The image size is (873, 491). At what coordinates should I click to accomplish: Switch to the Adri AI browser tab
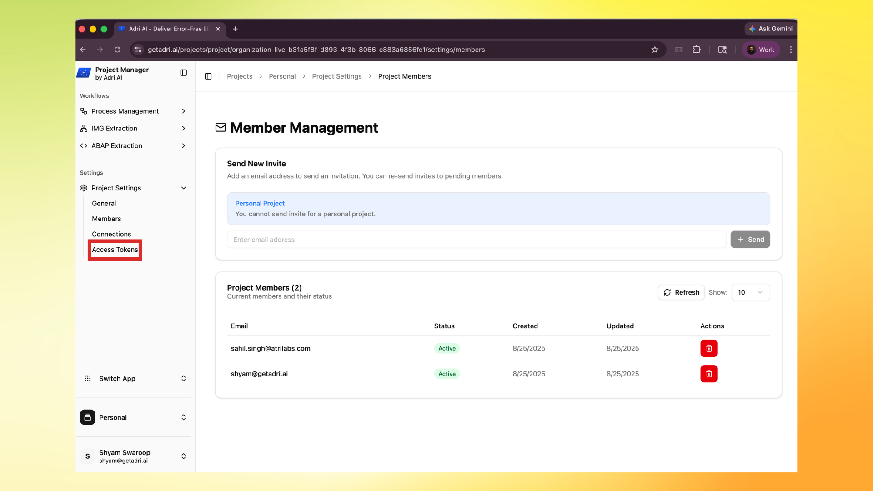[165, 29]
